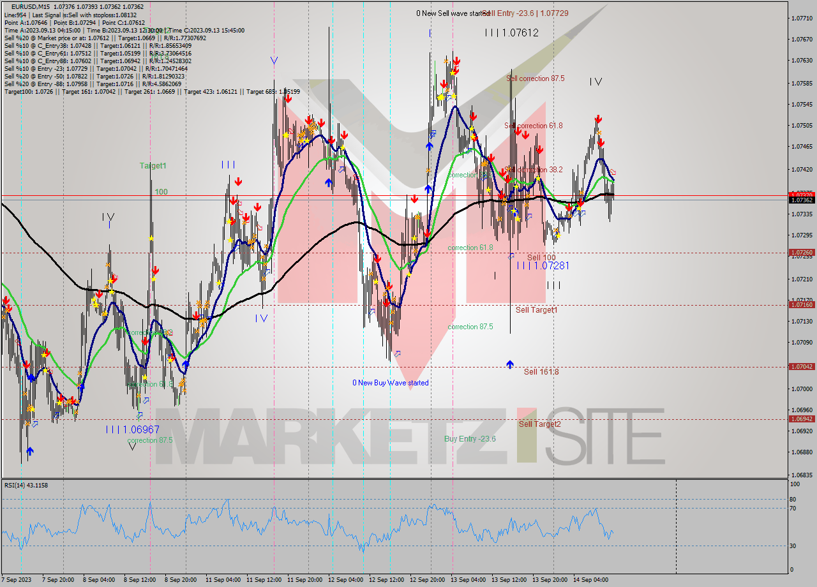
Task: Click the blue up arrow beside Sell 161.8
Action: click(x=510, y=364)
